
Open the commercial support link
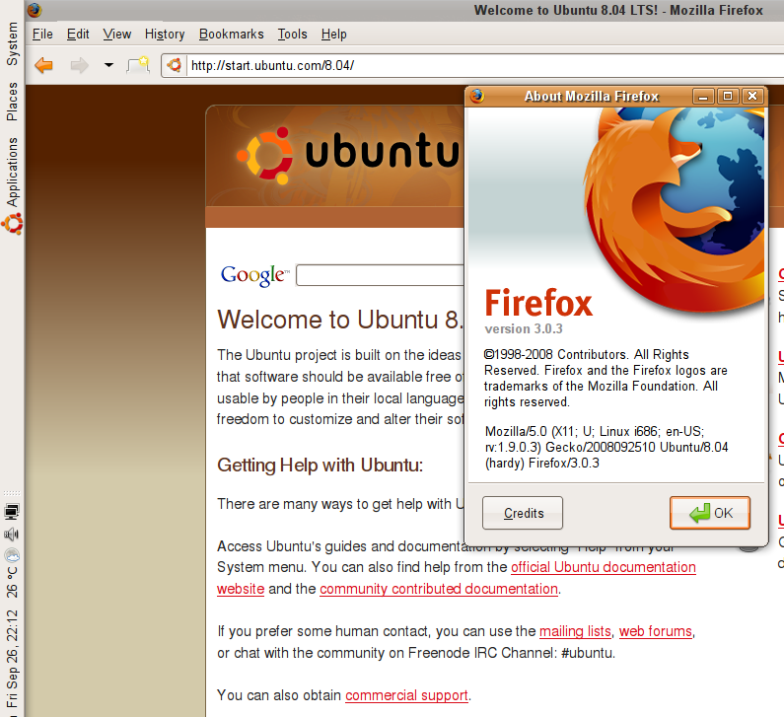coord(406,695)
